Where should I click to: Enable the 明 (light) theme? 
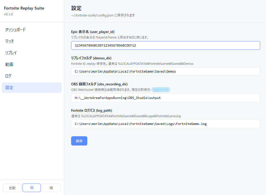pos(32,187)
